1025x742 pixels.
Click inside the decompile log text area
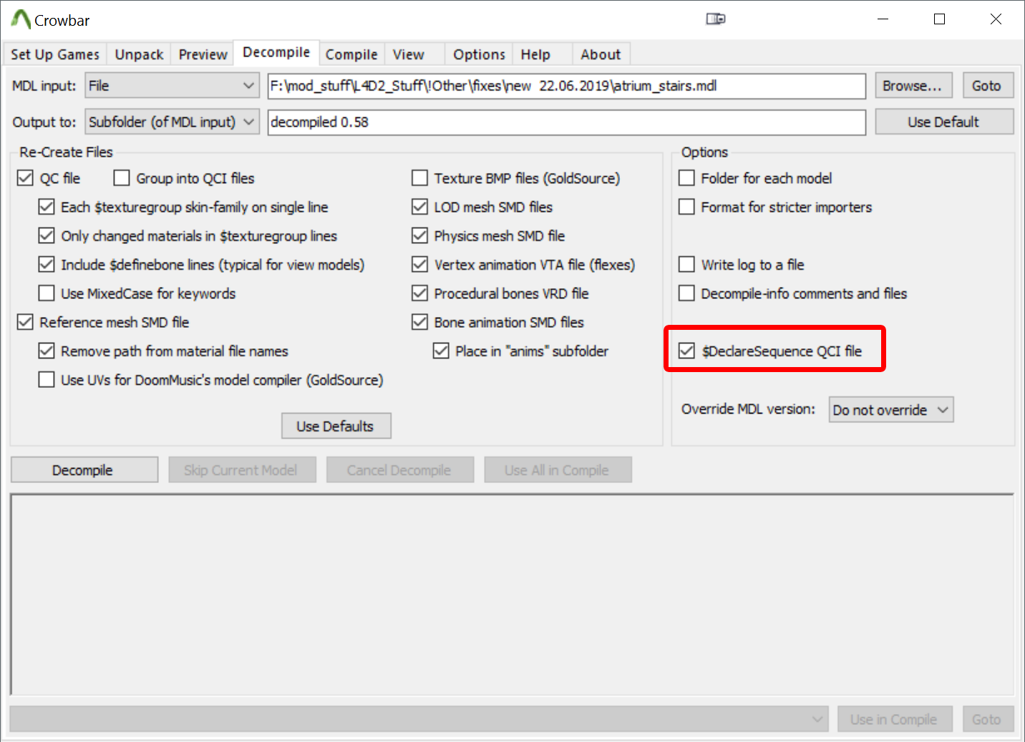(x=512, y=594)
